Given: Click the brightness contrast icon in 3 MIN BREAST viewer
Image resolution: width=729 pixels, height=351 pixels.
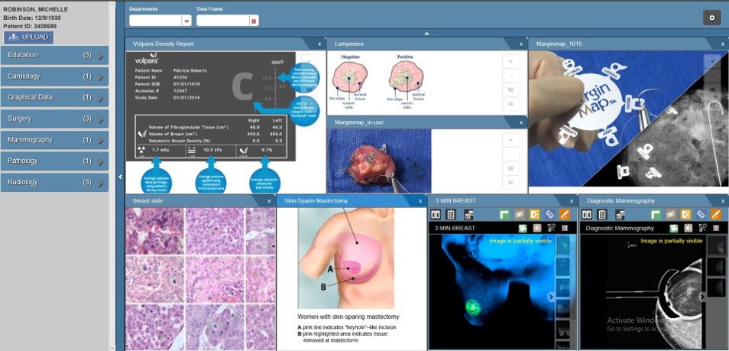Looking at the screenshot, I should coord(537,228).
